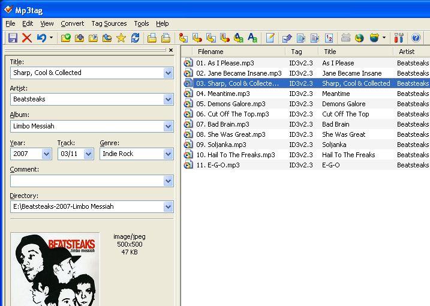Image resolution: width=430 pixels, height=306 pixels.
Task: Click the blue Undo arrow icon
Action: (x=42, y=38)
